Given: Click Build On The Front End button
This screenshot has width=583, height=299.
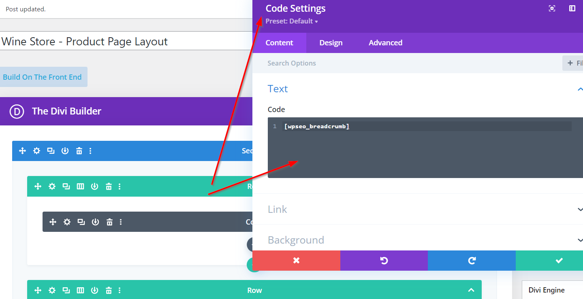Looking at the screenshot, I should click(x=43, y=77).
